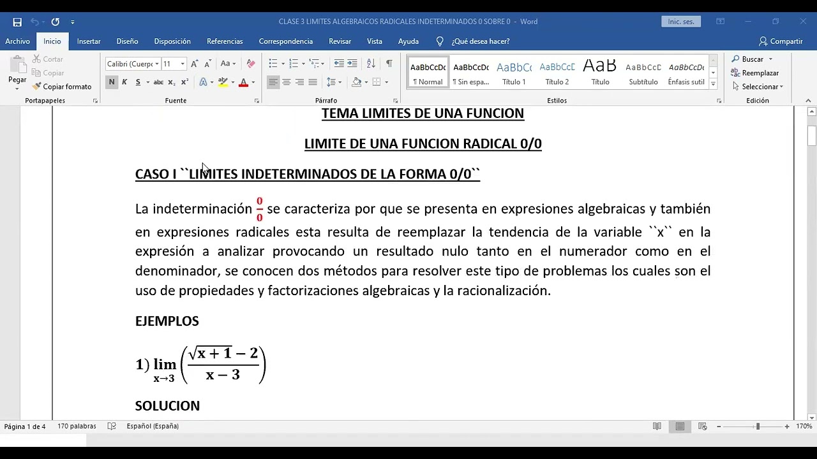The width and height of the screenshot is (817, 459).
Task: Toggle superscript formatting
Action: (x=184, y=82)
